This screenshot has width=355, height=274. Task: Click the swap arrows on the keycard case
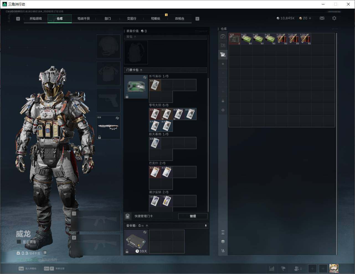pos(145,78)
